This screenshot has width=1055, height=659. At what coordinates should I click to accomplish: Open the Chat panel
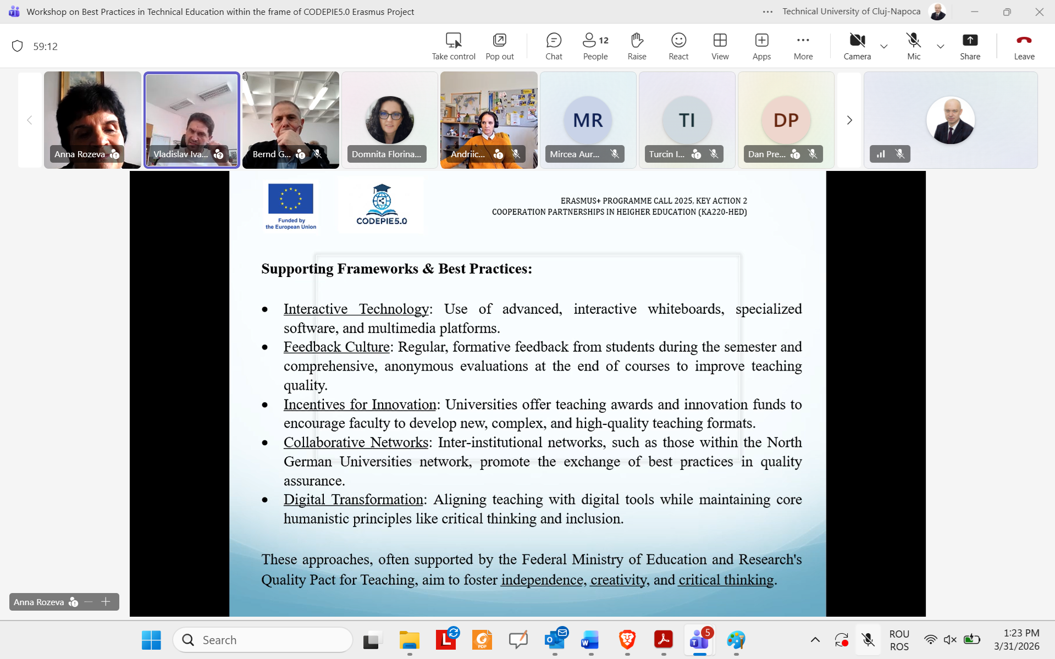coord(554,46)
